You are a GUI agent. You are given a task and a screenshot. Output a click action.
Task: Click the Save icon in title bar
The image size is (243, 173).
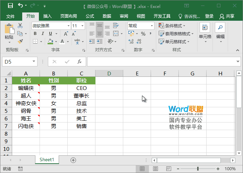[x=10, y=6]
